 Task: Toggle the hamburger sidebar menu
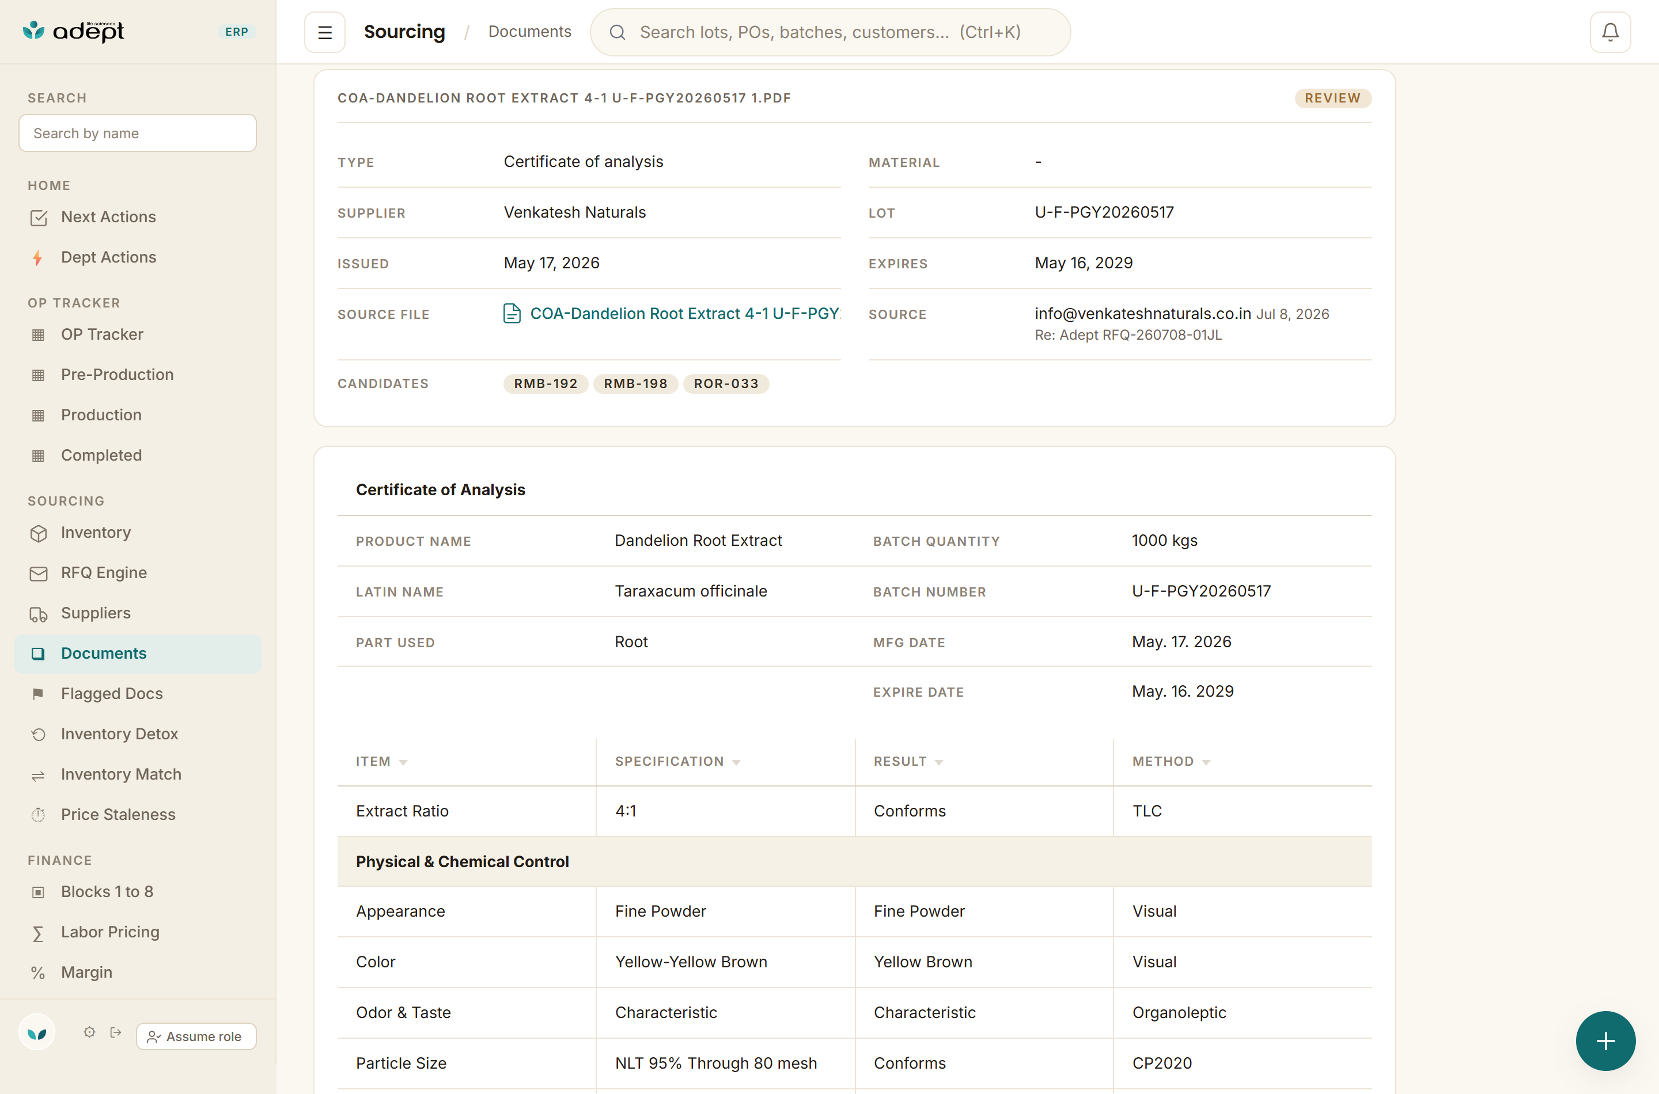point(324,32)
